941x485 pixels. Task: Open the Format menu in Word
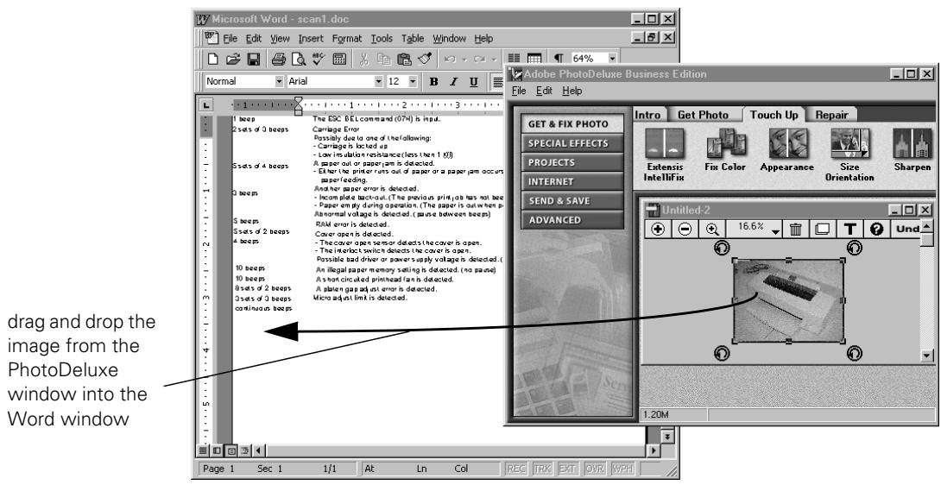coord(347,39)
